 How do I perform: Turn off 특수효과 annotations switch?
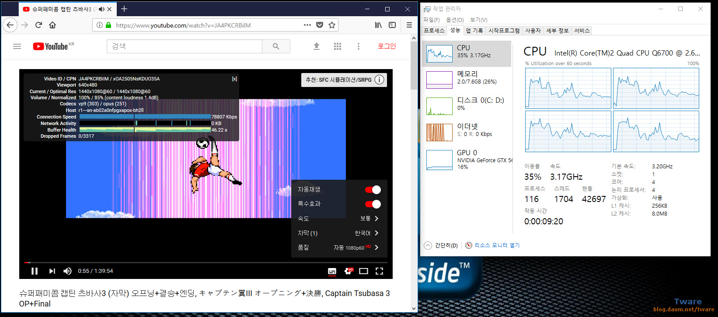click(x=373, y=204)
